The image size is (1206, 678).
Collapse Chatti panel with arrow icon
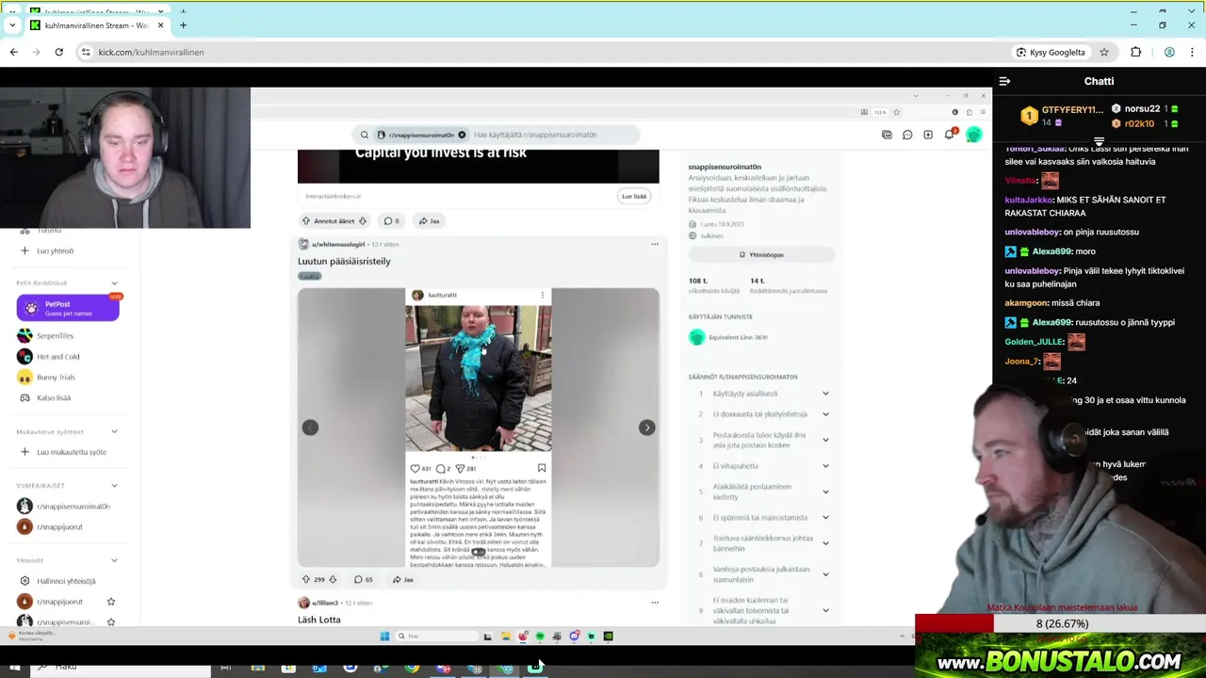[x=1004, y=82]
